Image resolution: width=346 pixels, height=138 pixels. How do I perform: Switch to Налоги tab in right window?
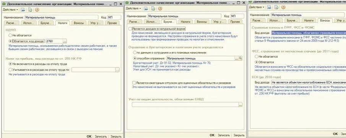309,20
